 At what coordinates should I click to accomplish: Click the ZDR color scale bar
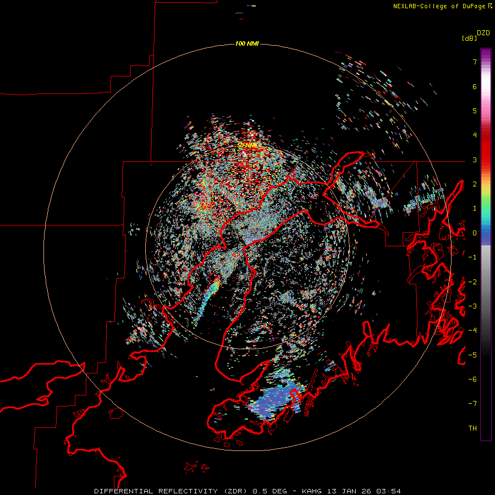(486, 244)
